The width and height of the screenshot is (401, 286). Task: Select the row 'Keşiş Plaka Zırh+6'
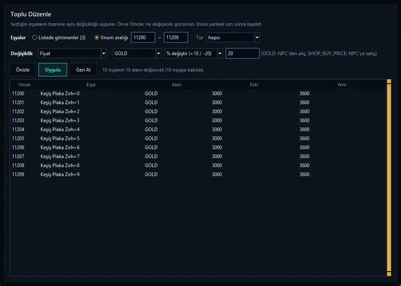tap(198, 147)
